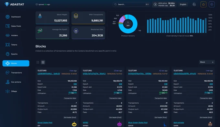Viewport: 220px width, 127px height.
Task: Open the Ikinari Stake Pool link
Action: 45,123
